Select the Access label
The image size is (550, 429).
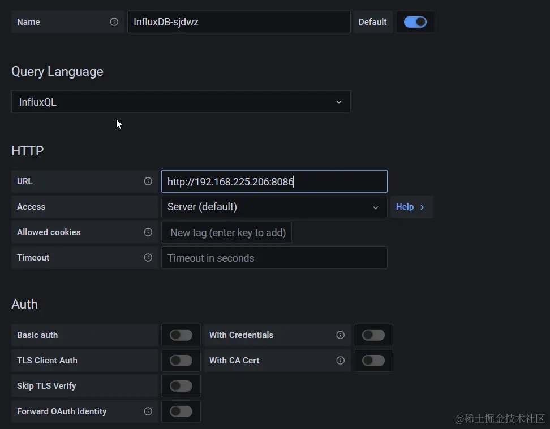31,207
